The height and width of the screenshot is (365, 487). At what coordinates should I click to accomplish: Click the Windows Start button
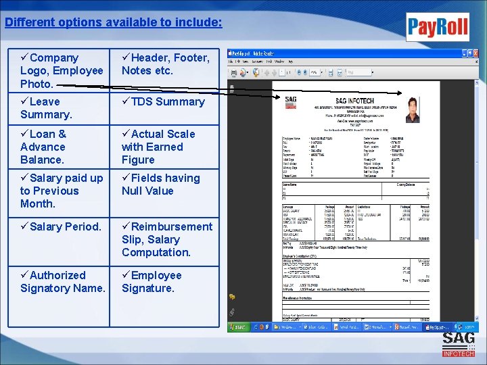(239, 327)
